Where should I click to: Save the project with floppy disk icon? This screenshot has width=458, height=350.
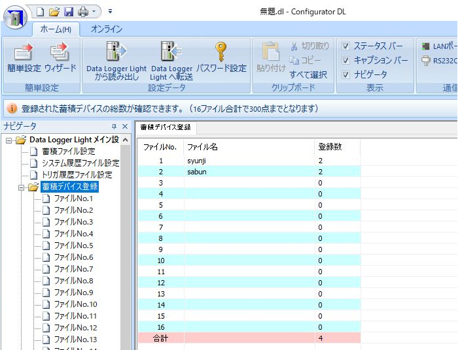[x=69, y=12]
